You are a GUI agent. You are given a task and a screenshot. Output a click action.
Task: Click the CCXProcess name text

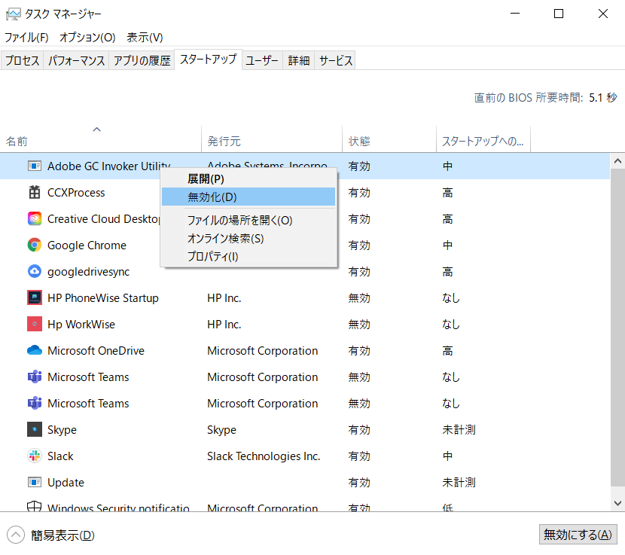pos(76,193)
